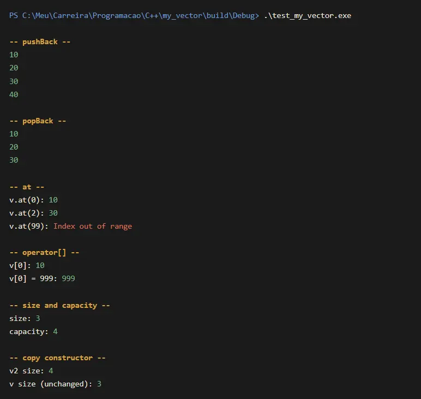
Task: Click value 20 under popBack
Action: (14, 147)
